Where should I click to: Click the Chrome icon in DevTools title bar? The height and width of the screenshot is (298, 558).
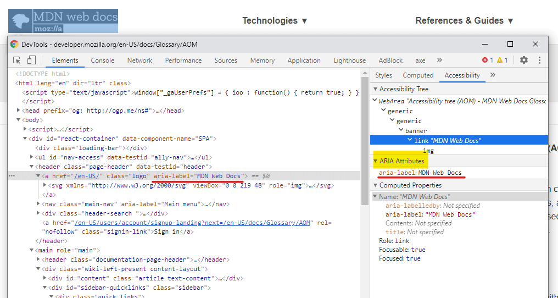pos(14,44)
